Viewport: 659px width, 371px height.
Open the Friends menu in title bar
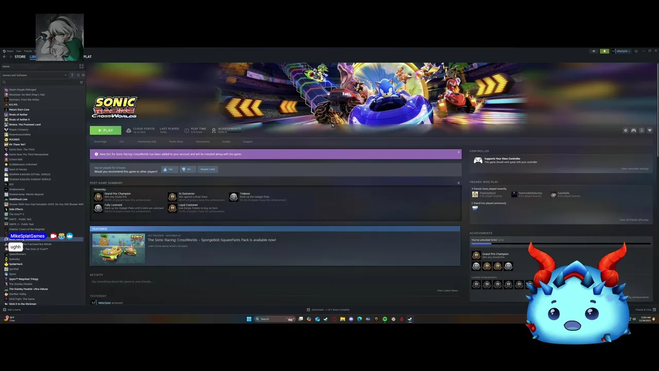tap(28, 51)
